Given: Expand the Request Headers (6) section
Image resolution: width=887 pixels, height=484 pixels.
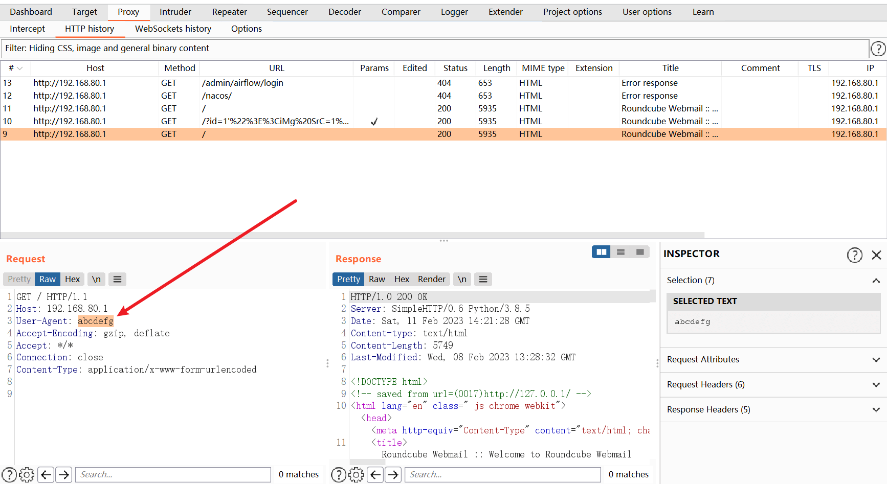Looking at the screenshot, I should (773, 384).
